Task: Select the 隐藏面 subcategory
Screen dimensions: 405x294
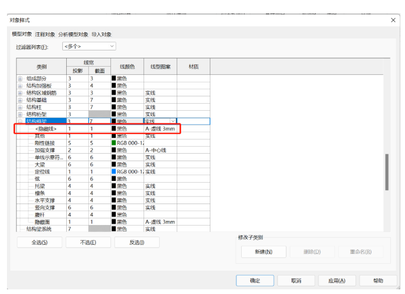Action: coord(42,222)
